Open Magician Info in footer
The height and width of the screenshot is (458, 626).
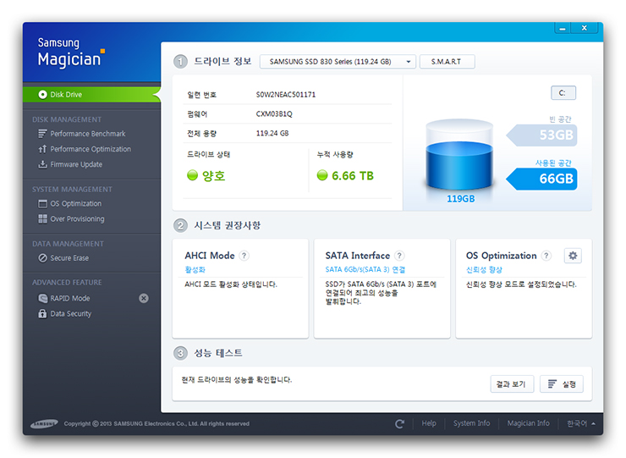[x=528, y=423]
